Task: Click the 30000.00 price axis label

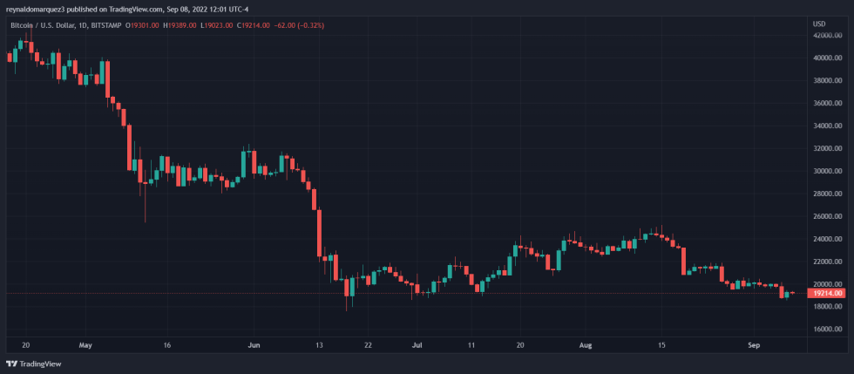Action: [825, 171]
